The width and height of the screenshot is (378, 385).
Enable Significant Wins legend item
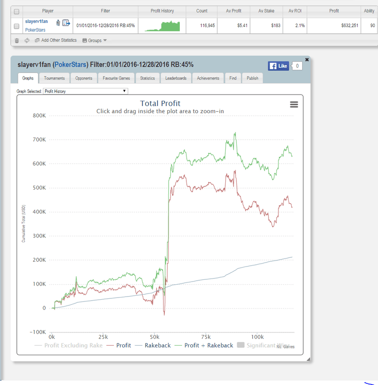[x=263, y=346]
